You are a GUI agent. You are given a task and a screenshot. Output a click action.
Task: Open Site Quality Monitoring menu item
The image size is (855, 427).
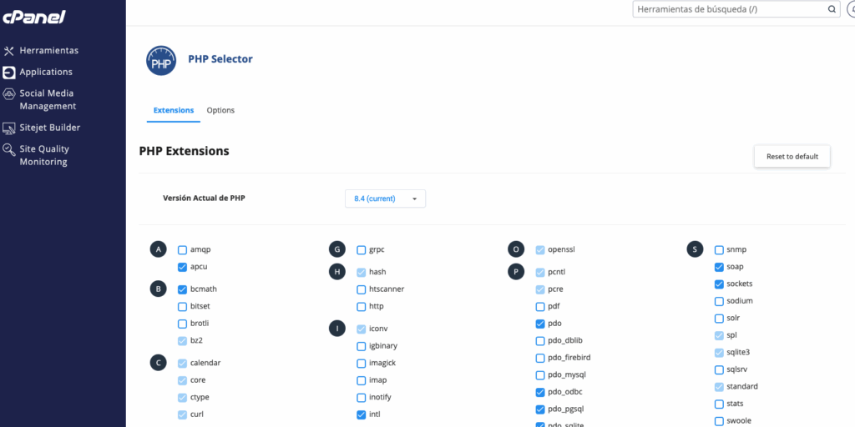click(x=44, y=155)
